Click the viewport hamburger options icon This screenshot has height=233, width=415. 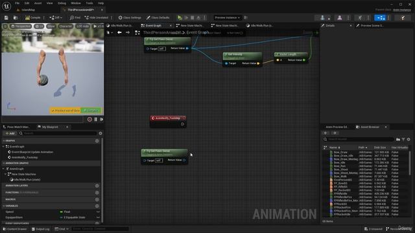5,26
